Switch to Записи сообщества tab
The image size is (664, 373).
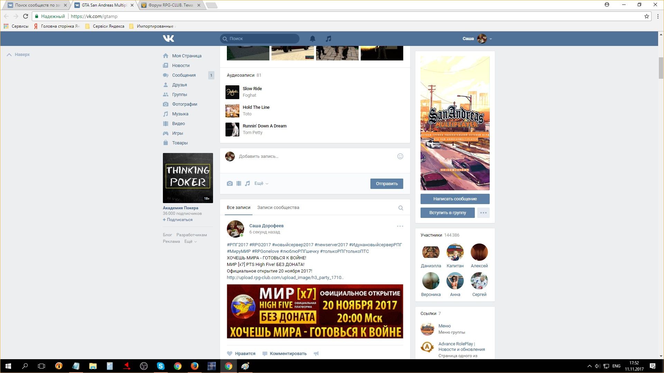[x=278, y=208]
